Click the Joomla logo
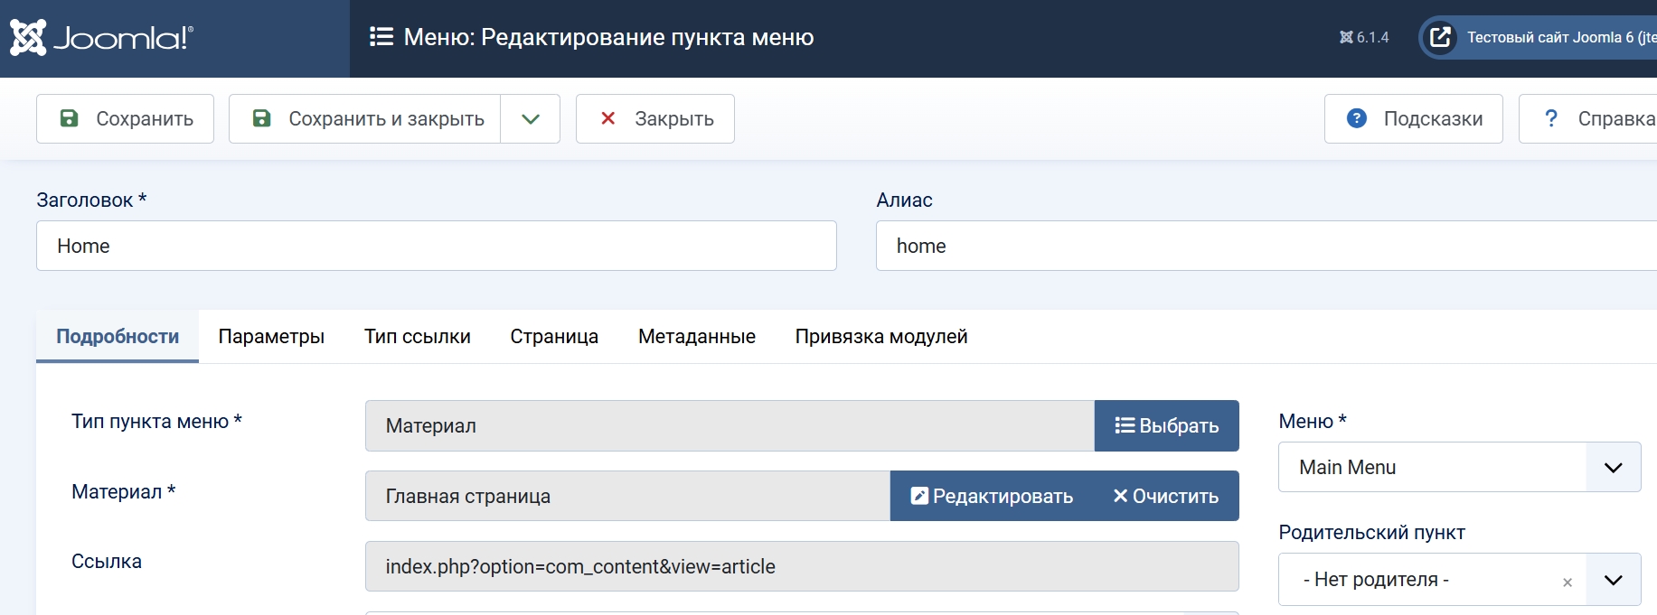1657x615 pixels. pyautogui.click(x=101, y=38)
